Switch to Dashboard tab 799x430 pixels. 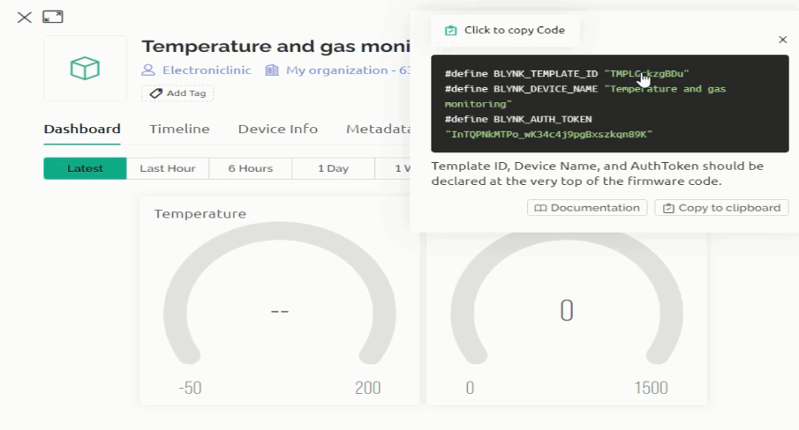[x=82, y=130]
